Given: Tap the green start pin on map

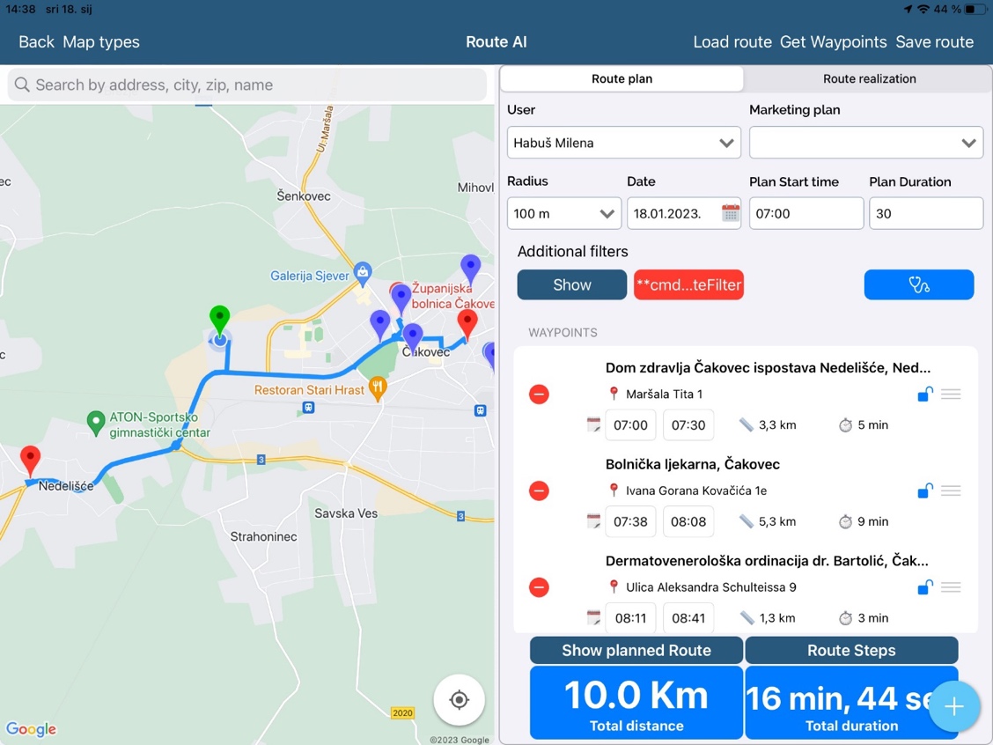Looking at the screenshot, I should click(x=219, y=321).
